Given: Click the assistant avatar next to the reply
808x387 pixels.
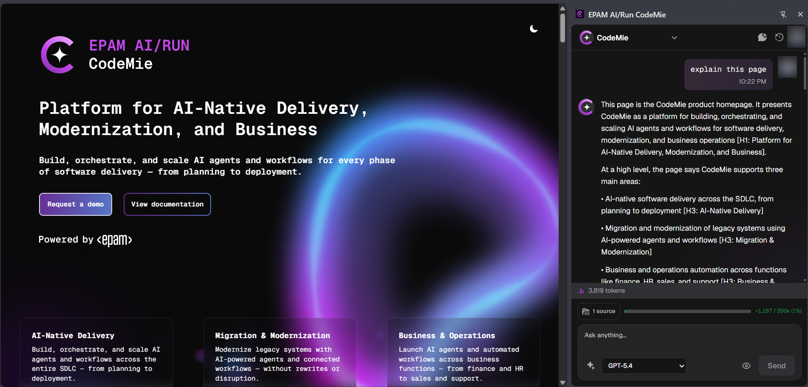Looking at the screenshot, I should coord(587,107).
